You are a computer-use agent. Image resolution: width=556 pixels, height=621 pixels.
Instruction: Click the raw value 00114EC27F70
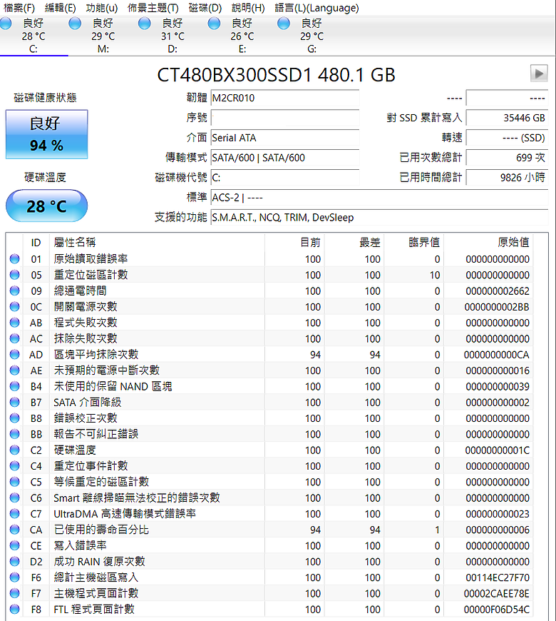pyautogui.click(x=497, y=578)
